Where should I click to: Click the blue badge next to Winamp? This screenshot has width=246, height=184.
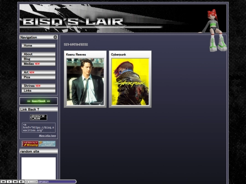point(47,144)
